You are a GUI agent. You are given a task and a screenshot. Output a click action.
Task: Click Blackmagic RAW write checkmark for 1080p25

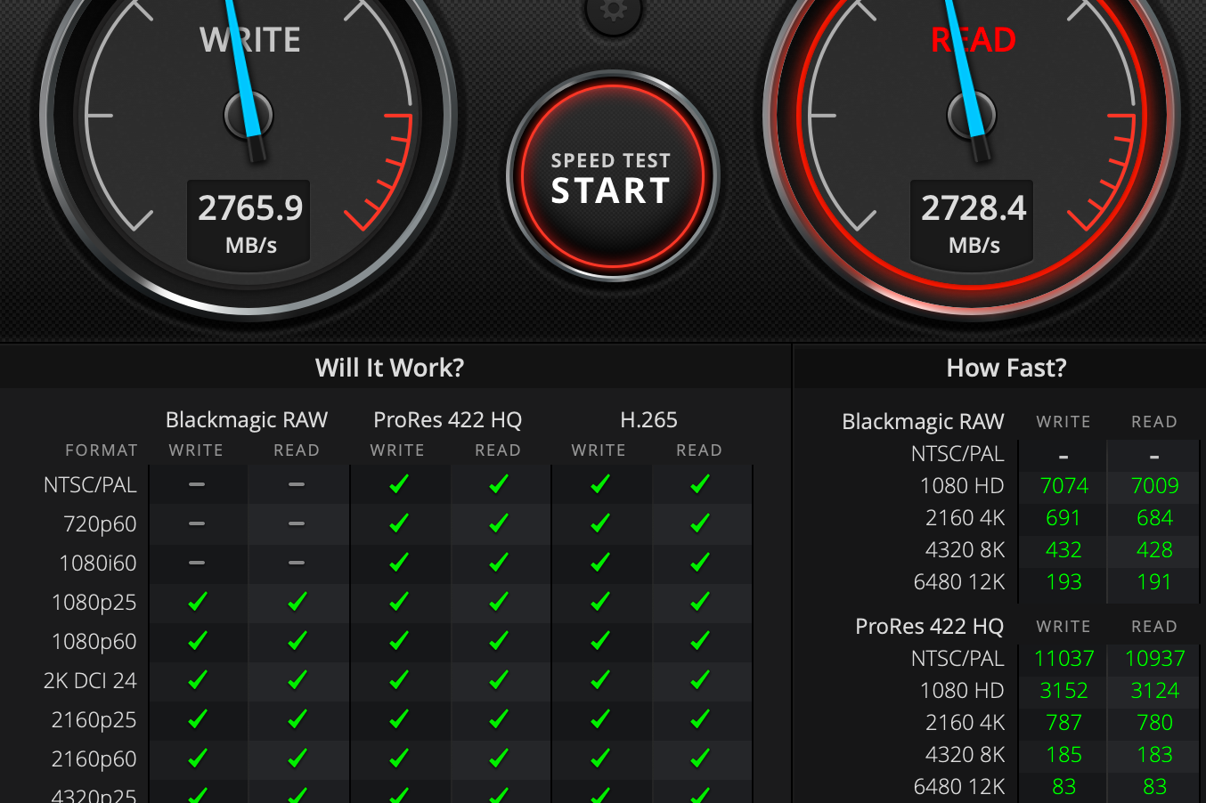click(x=198, y=602)
